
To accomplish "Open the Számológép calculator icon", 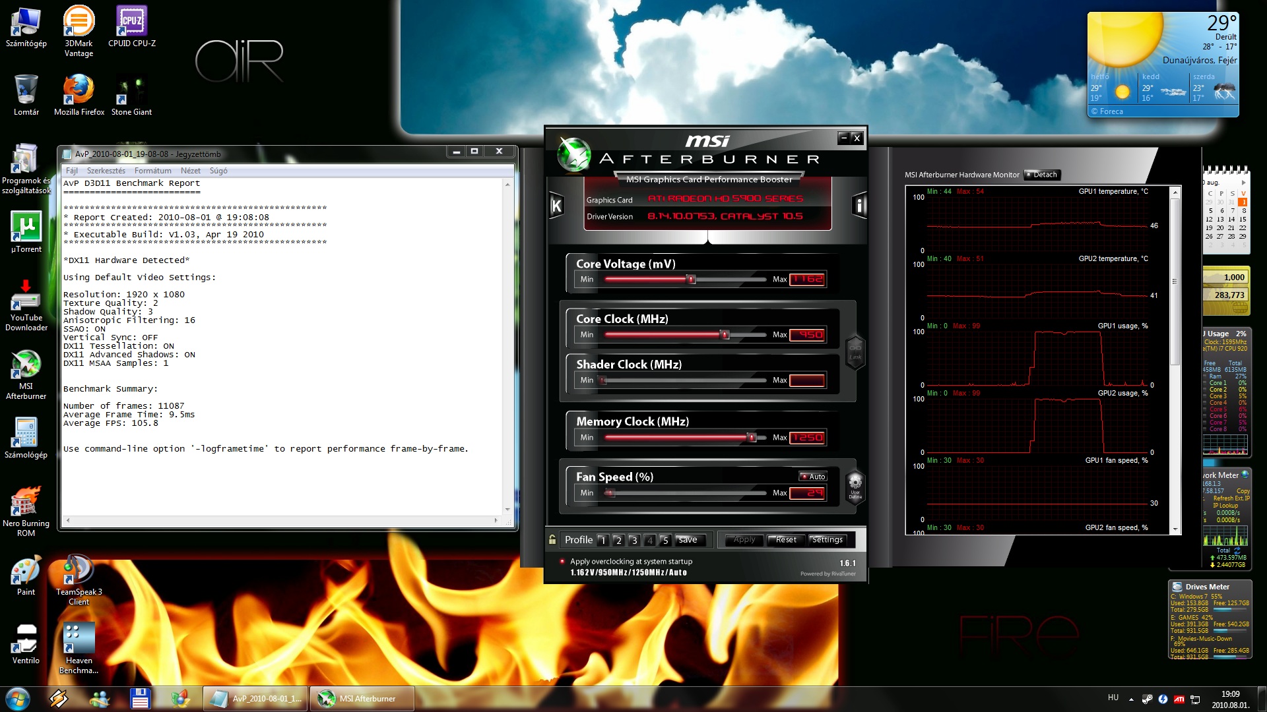I will coord(26,438).
